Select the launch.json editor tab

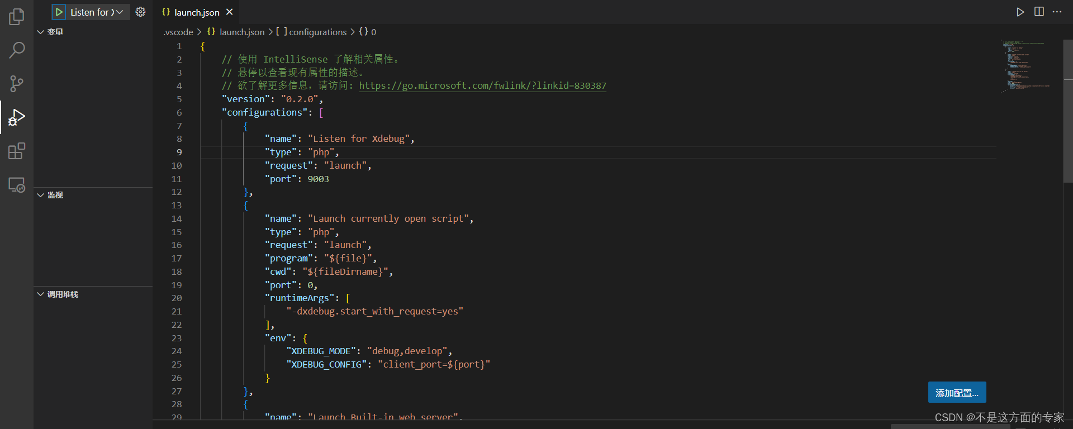point(197,12)
